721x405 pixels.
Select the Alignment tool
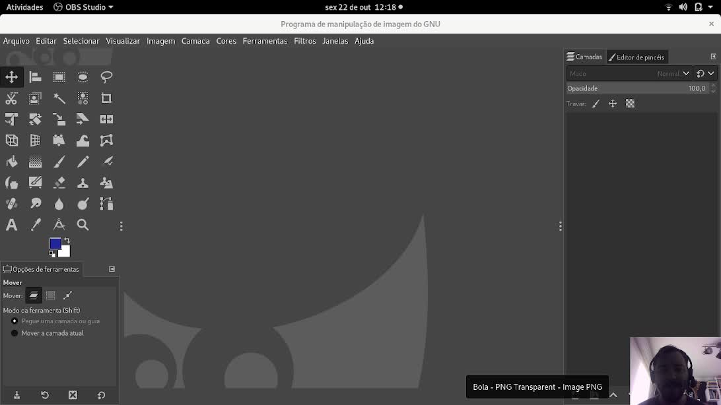pos(36,77)
